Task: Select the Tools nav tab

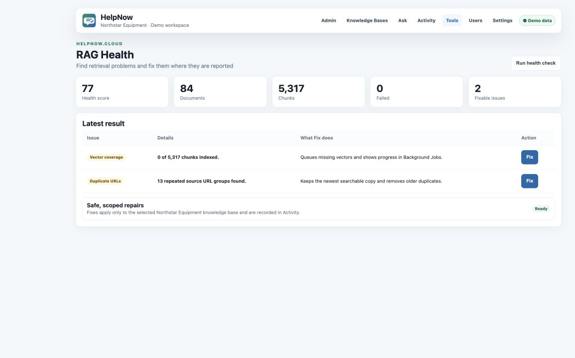Action: pos(452,20)
